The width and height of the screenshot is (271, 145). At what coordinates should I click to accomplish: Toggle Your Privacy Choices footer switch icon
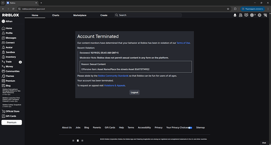point(190,128)
